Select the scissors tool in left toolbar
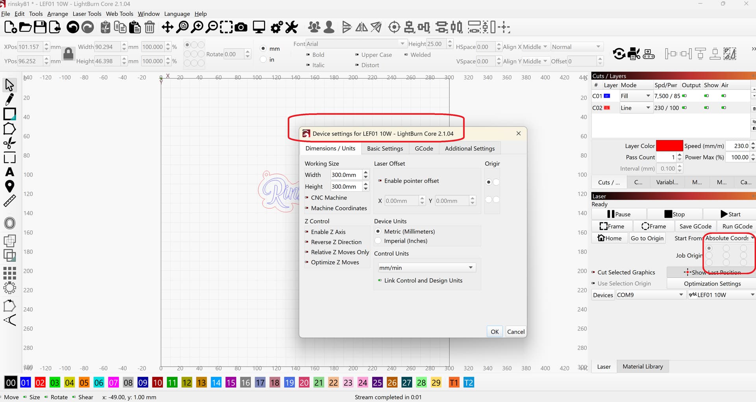 pyautogui.click(x=9, y=143)
